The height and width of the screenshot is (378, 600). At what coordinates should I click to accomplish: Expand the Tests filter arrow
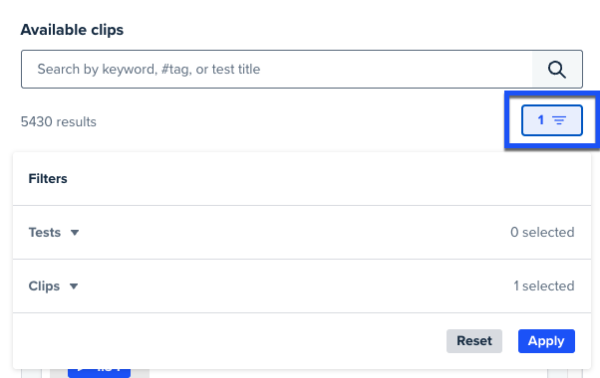tap(75, 233)
